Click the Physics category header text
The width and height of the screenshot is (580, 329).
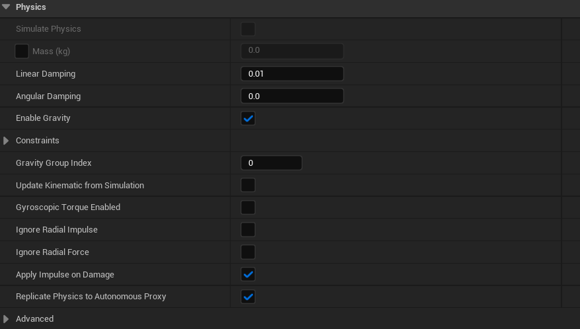31,7
